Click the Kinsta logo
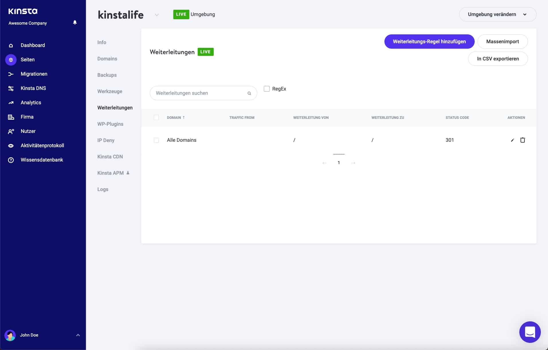548x350 pixels. tap(23, 11)
